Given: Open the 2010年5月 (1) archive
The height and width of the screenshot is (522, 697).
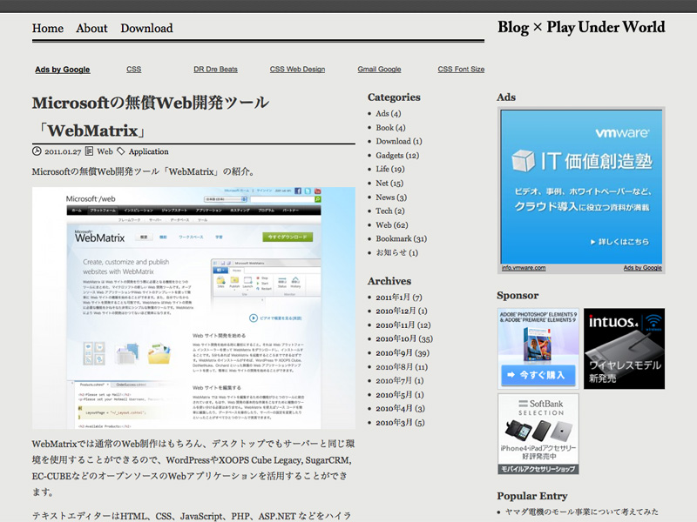Looking at the screenshot, I should click(400, 395).
